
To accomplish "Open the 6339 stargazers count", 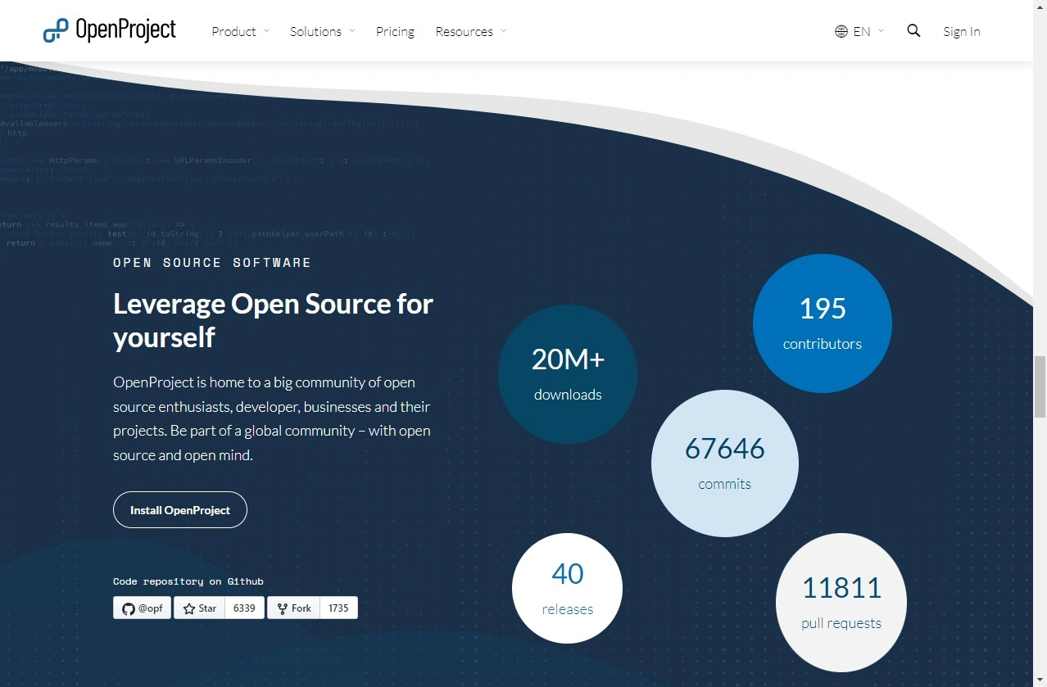I will pyautogui.click(x=244, y=608).
